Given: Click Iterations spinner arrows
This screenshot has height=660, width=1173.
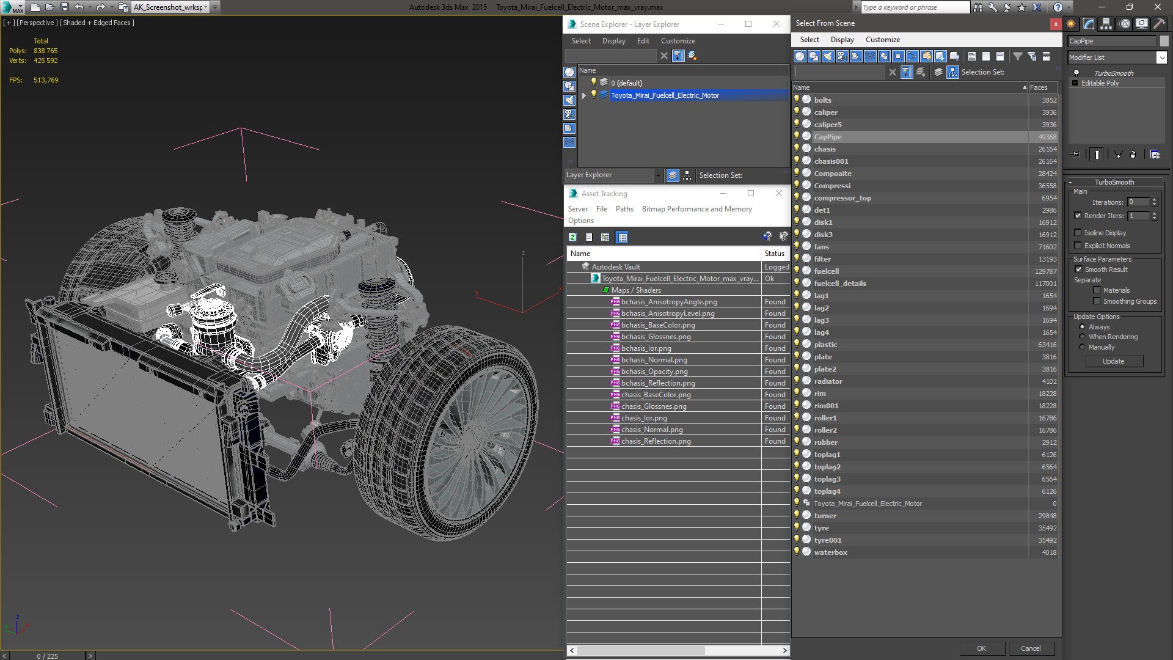Looking at the screenshot, I should 1154,202.
